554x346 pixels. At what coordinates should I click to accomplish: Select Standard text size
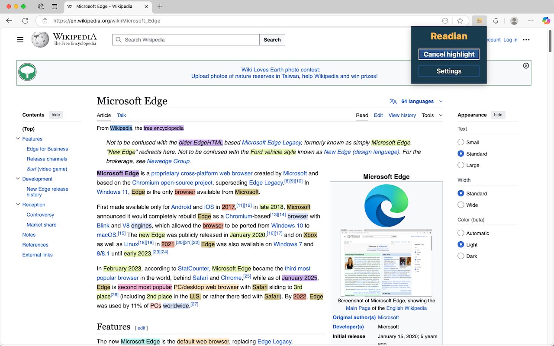(461, 154)
